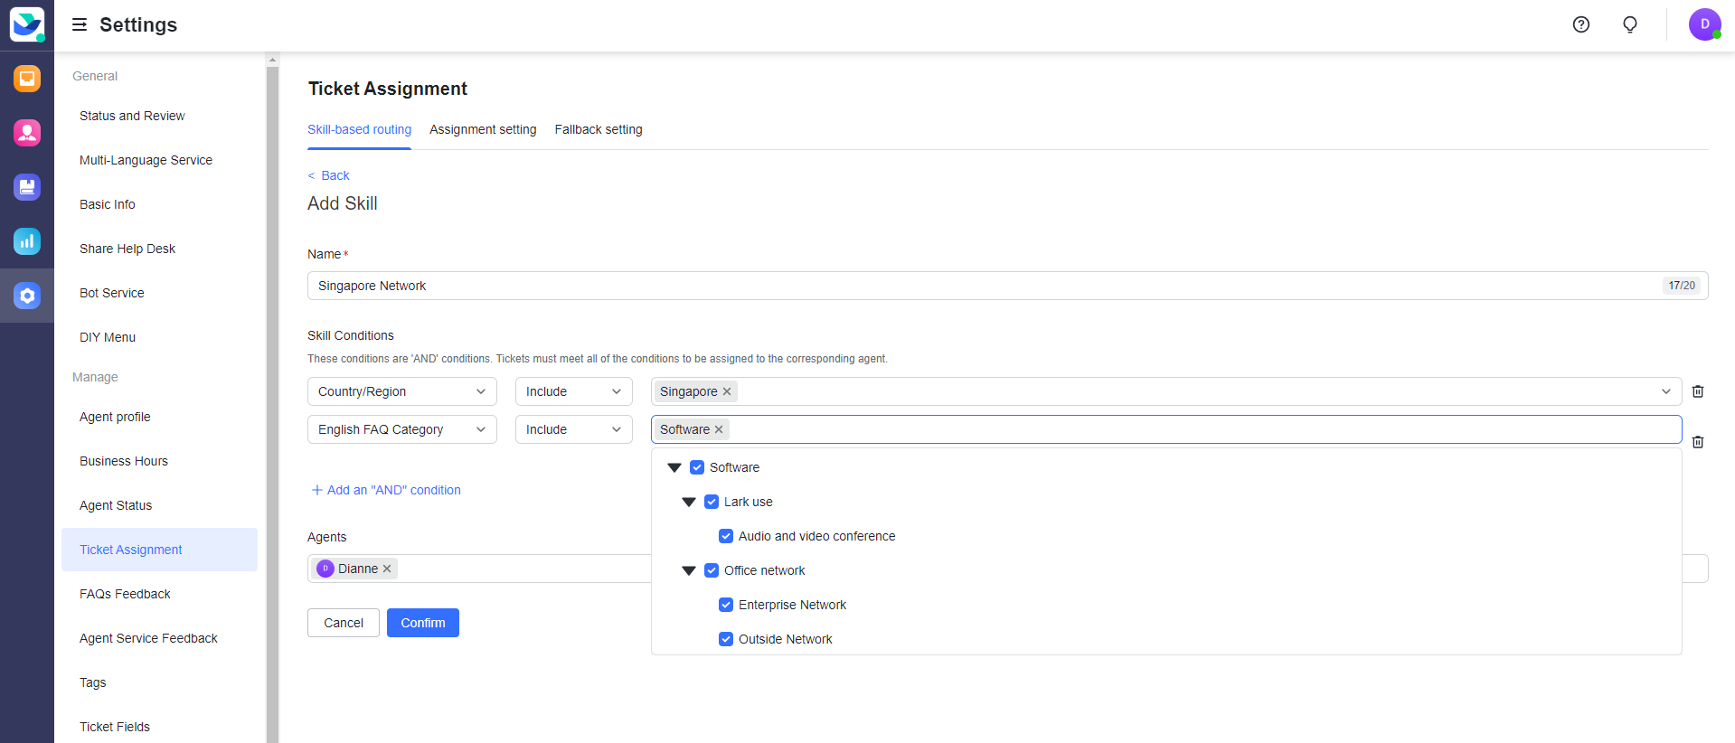The image size is (1735, 743).
Task: Open the Country/Region condition dropdown
Action: [401, 391]
